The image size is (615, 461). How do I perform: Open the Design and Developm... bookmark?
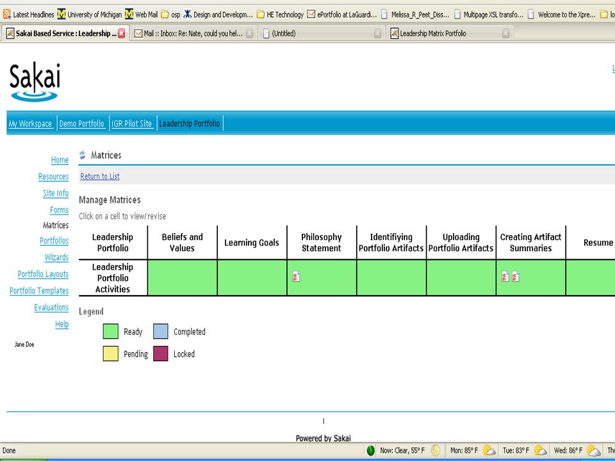[x=218, y=15]
